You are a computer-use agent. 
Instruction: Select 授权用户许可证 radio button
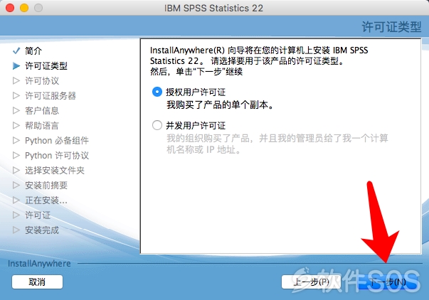(x=157, y=92)
